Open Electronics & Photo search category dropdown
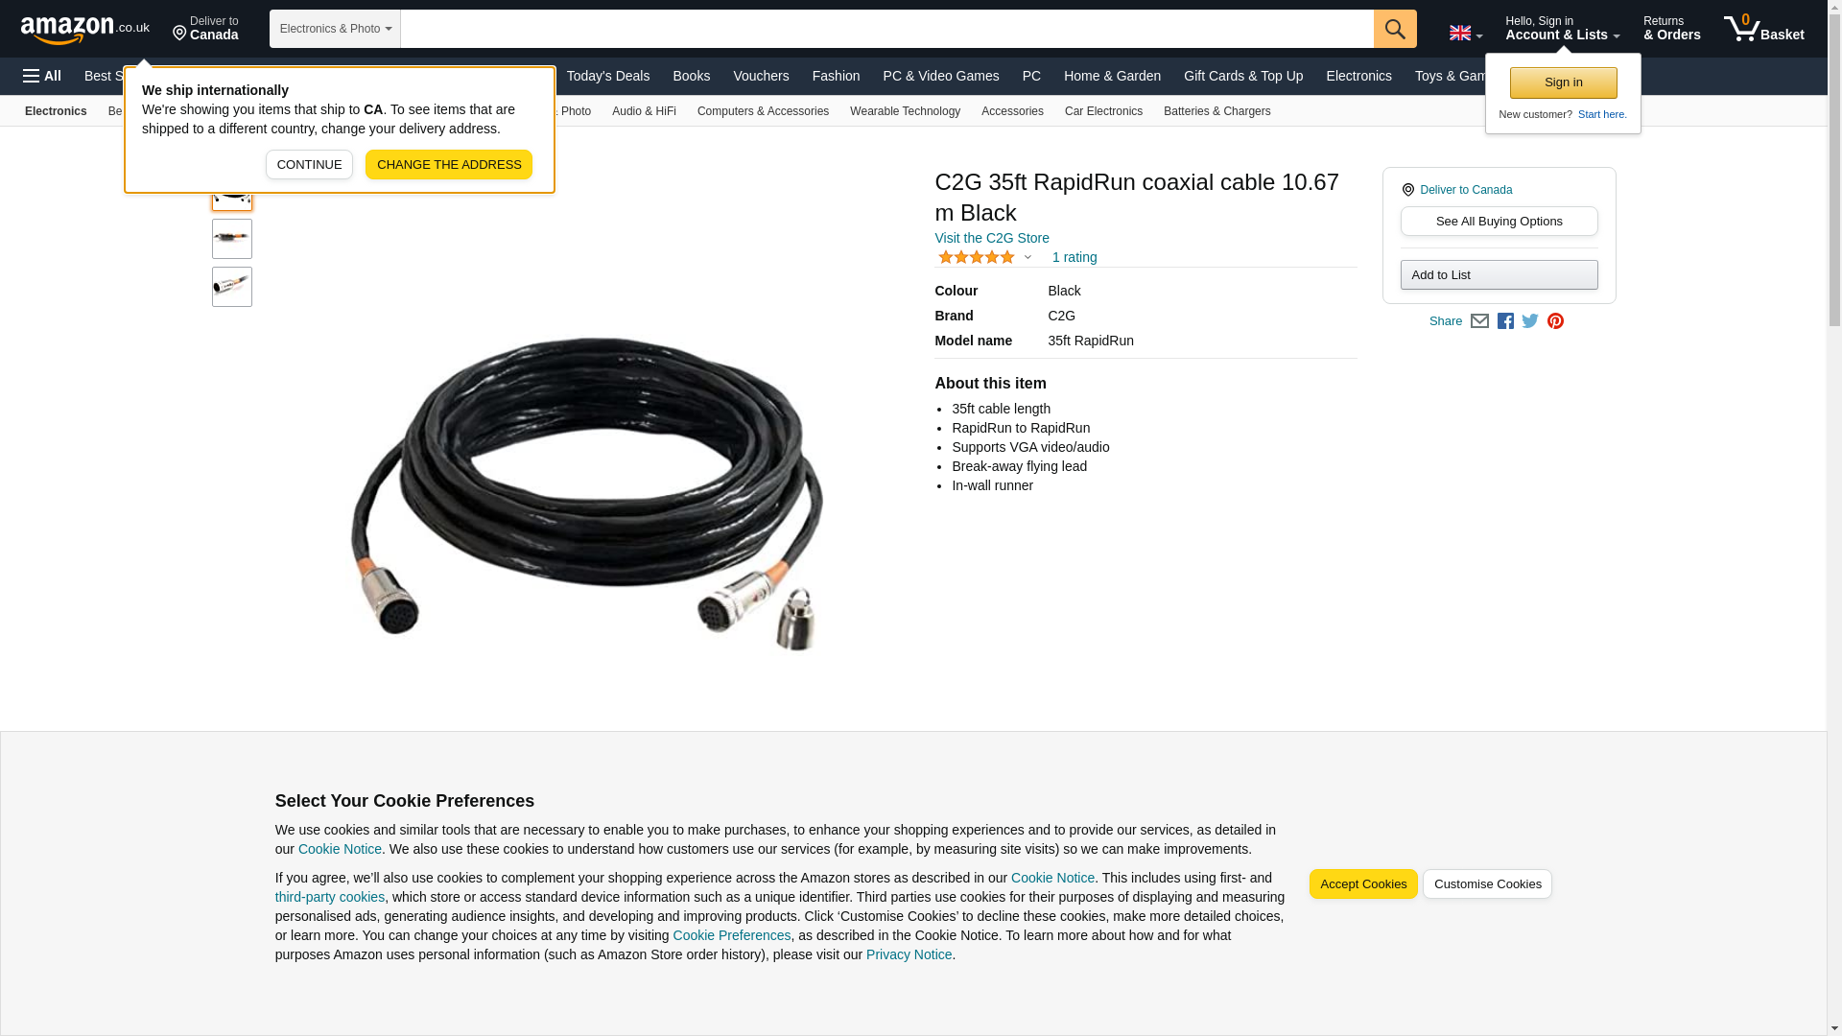Screen dimensions: 1842x1036 pyautogui.click(x=335, y=29)
